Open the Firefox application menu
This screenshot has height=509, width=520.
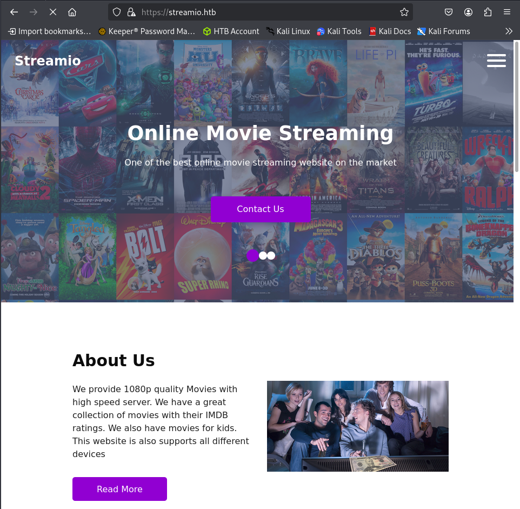click(x=506, y=12)
